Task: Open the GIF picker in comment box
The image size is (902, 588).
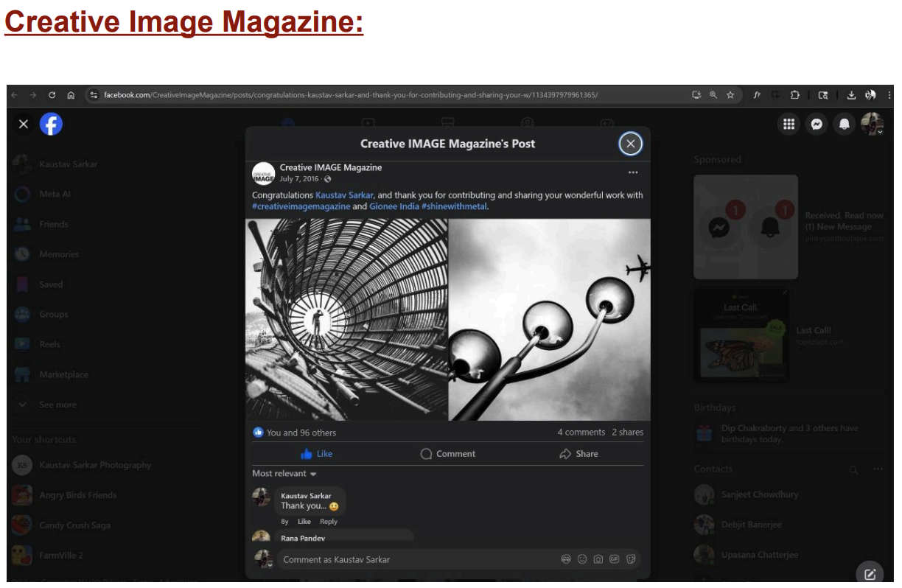Action: pyautogui.click(x=615, y=559)
